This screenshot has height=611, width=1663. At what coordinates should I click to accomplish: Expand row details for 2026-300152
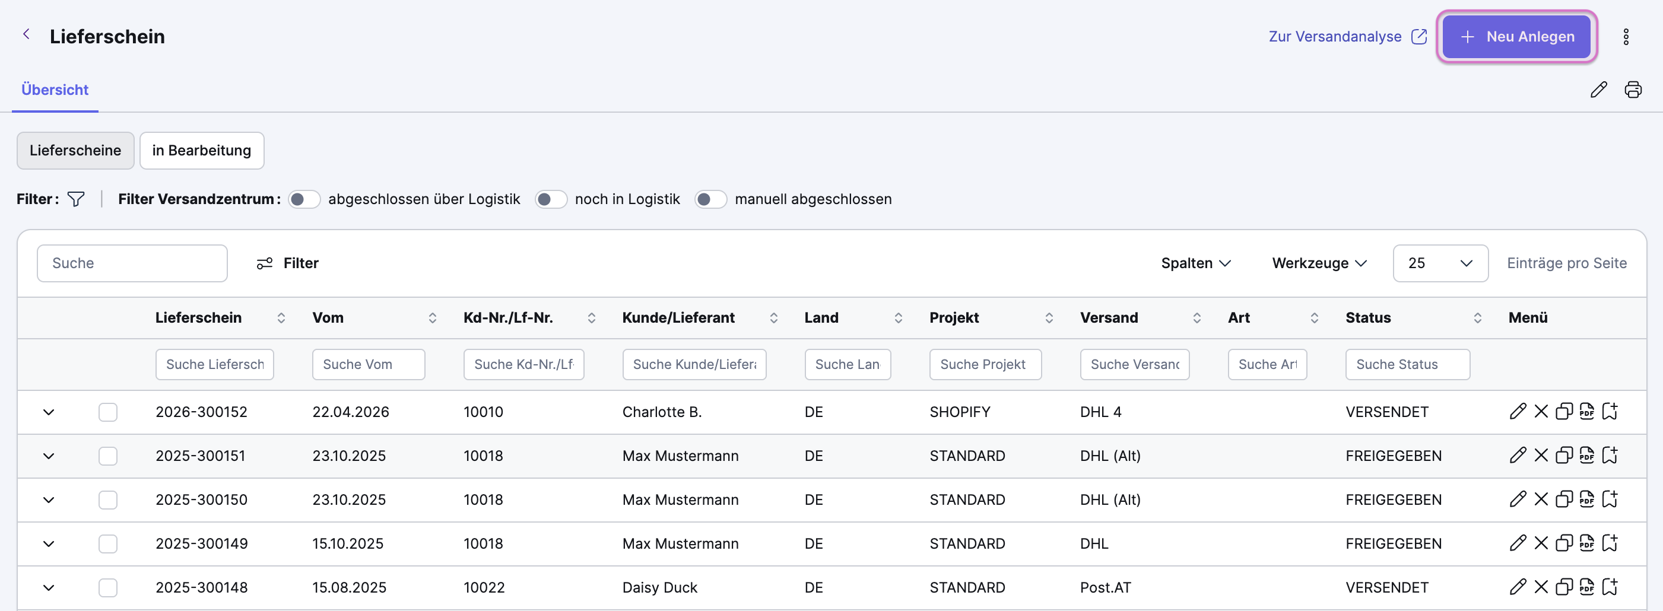(x=49, y=412)
